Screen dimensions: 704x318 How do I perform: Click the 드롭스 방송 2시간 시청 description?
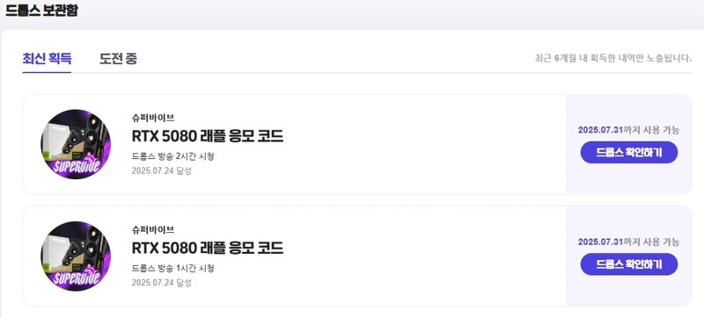click(172, 156)
